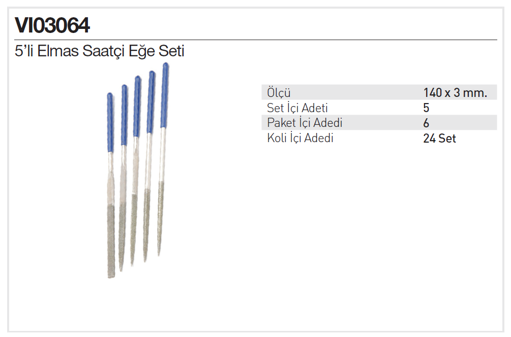Click the 'Ölçü' row label
Image resolution: width=511 pixels, height=337 pixels.
click(279, 93)
